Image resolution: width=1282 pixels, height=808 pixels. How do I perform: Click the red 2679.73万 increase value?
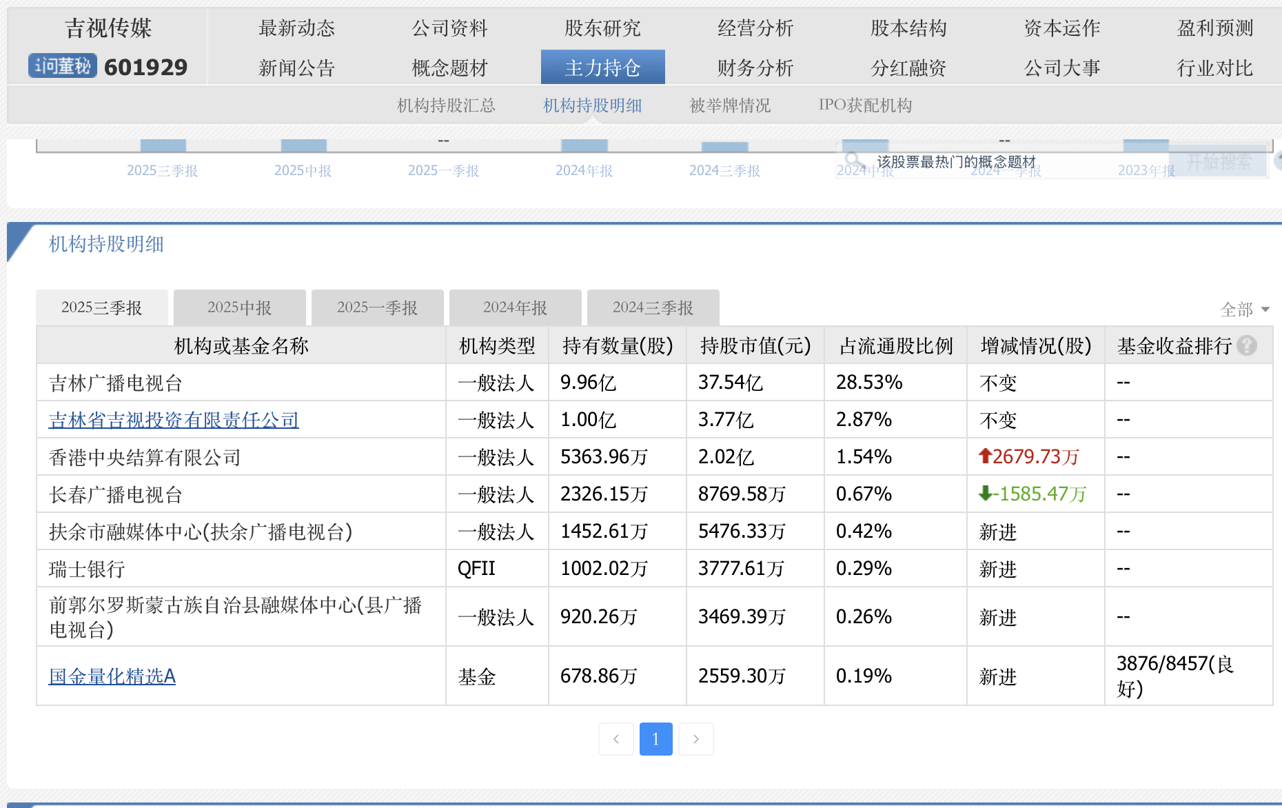[x=1029, y=456]
